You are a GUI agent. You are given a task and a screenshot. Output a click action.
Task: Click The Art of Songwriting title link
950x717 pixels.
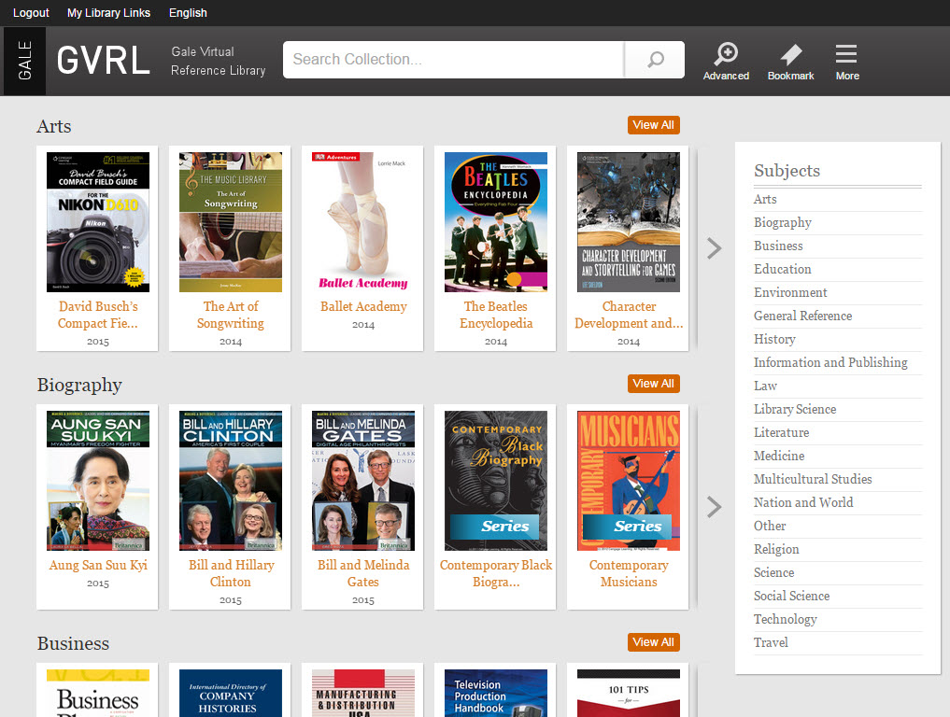[x=230, y=315]
